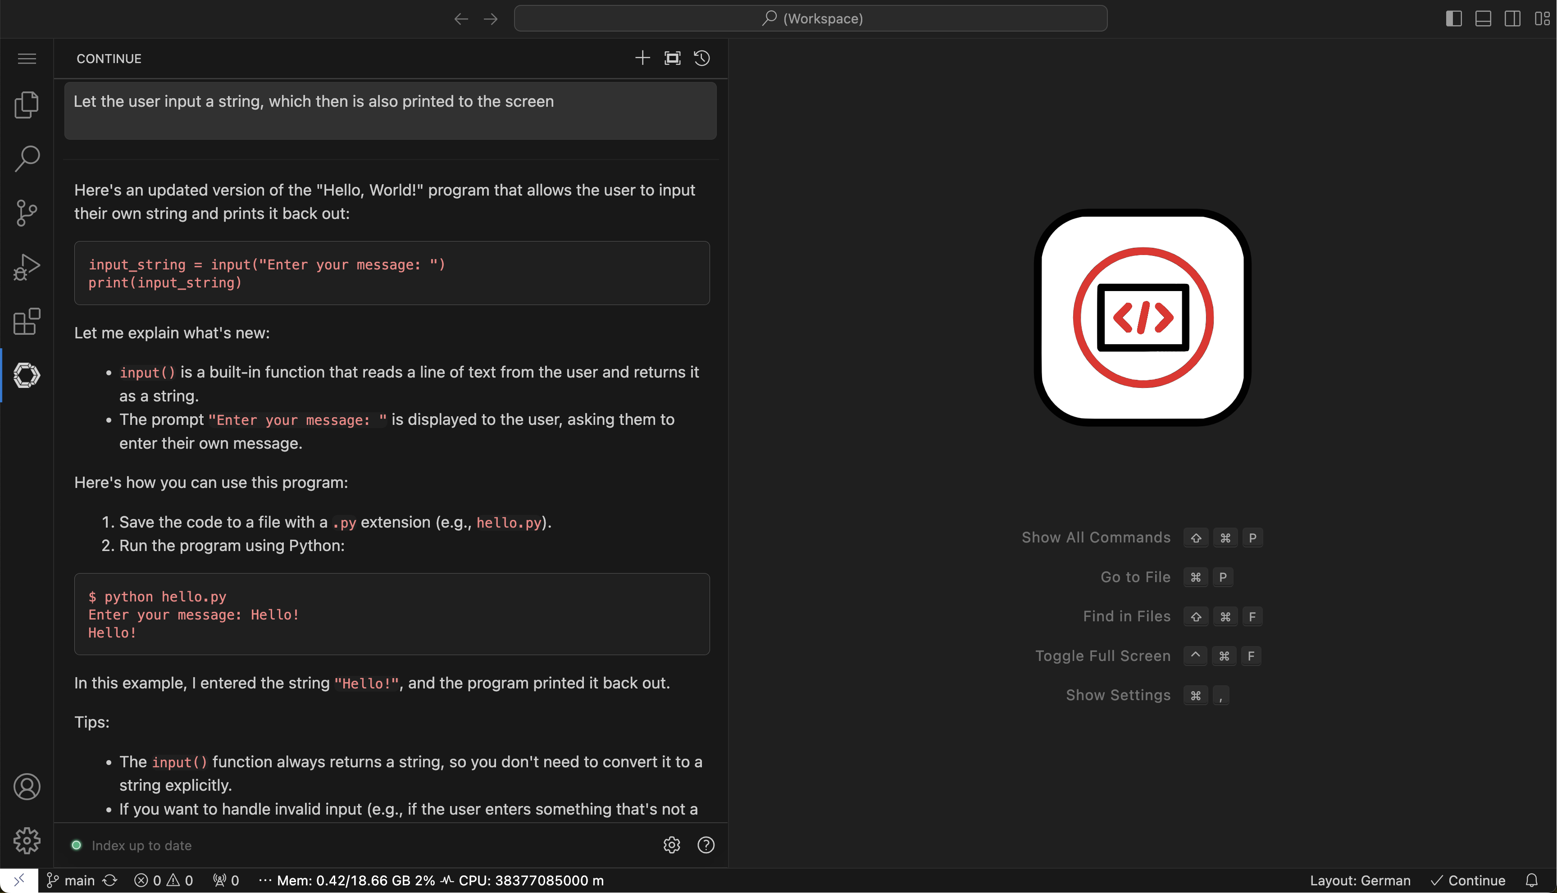The height and width of the screenshot is (893, 1557).
Task: Click the Show All Commands hint
Action: [1096, 538]
